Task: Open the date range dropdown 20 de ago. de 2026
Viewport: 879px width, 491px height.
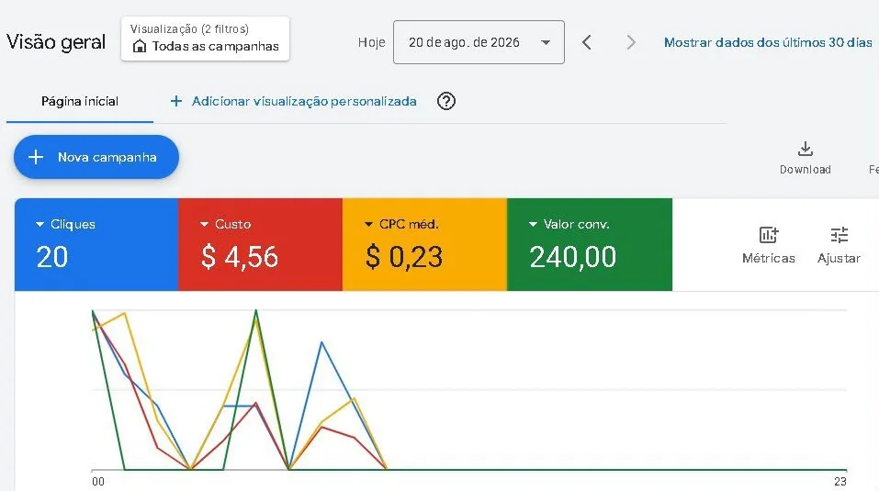Action: pyautogui.click(x=479, y=42)
